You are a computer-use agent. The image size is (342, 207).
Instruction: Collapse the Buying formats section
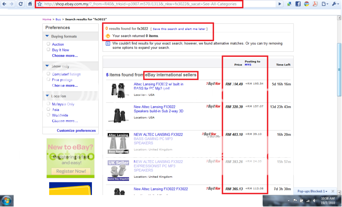pos(47,36)
